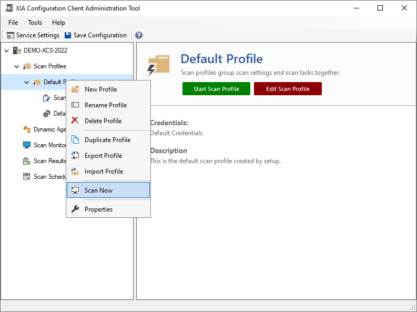
Task: Open the Help menu
Action: [58, 23]
